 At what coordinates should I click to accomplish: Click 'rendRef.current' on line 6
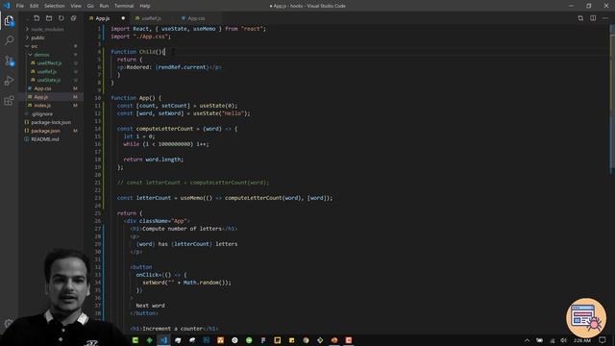click(x=182, y=67)
